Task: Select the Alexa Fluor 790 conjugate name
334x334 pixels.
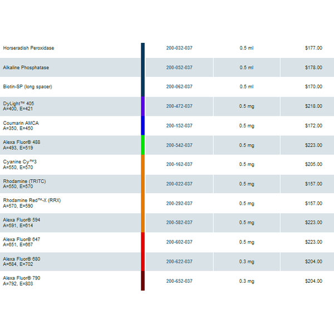Action: point(22,278)
